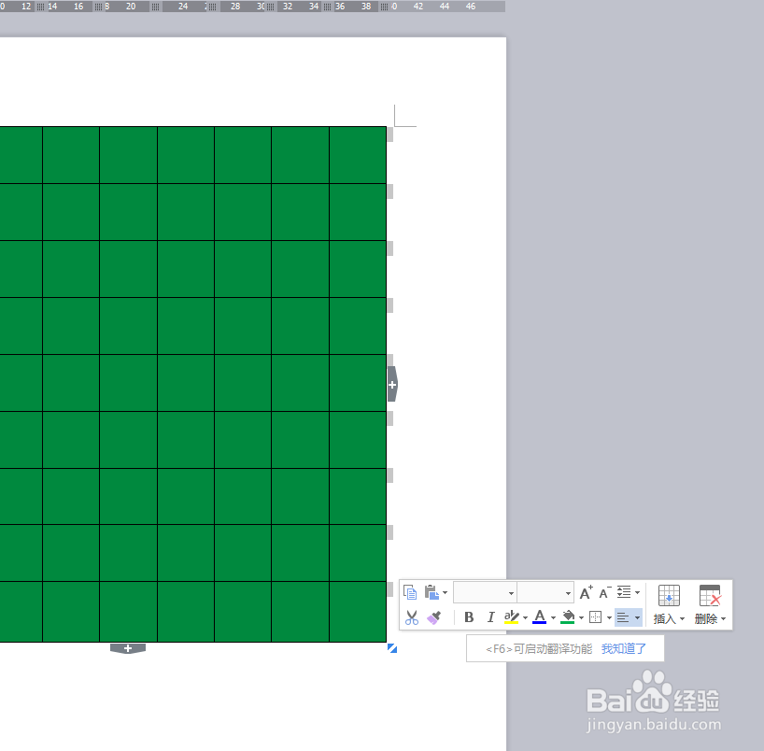Add row with plus handle below table
Screen dimensions: 764x751
pyautogui.click(x=128, y=648)
